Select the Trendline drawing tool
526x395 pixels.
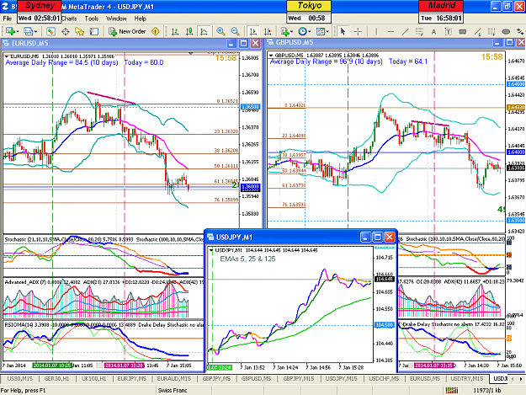pyautogui.click(x=406, y=31)
